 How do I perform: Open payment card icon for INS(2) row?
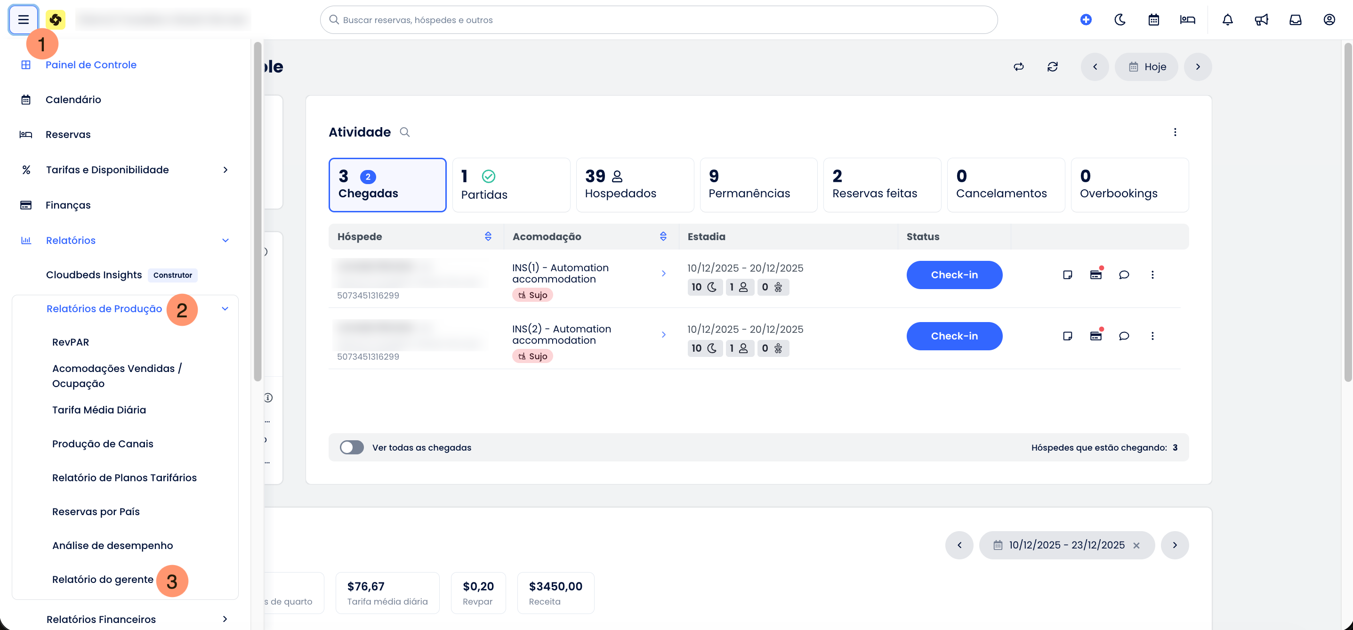1095,336
